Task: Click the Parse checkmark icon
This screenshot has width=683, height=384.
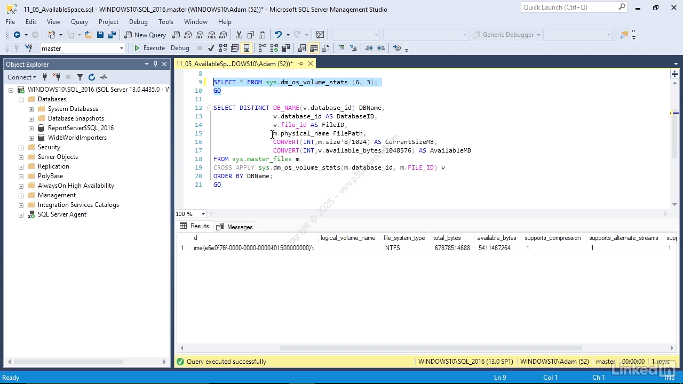Action: 211,48
